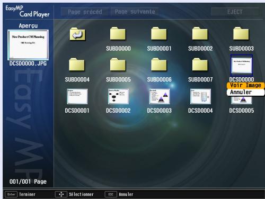Click the arrow-cross Sélectionner icon

(x=61, y=194)
